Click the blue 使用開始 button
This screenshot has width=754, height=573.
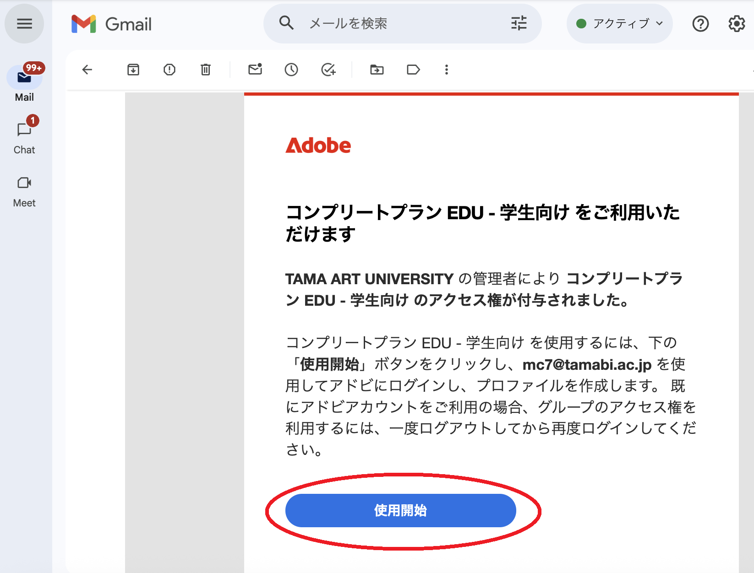pyautogui.click(x=400, y=510)
